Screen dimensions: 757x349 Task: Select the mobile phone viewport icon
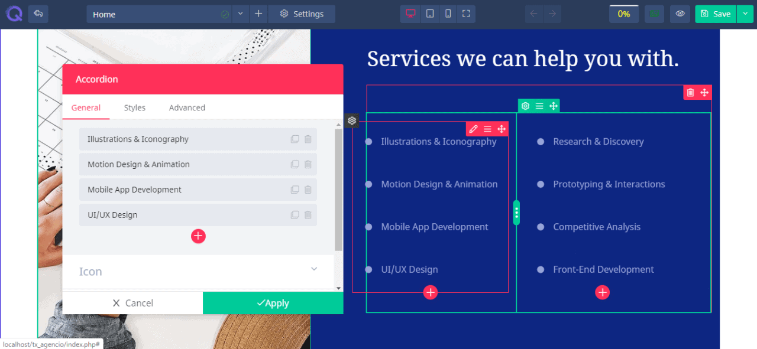coord(448,14)
